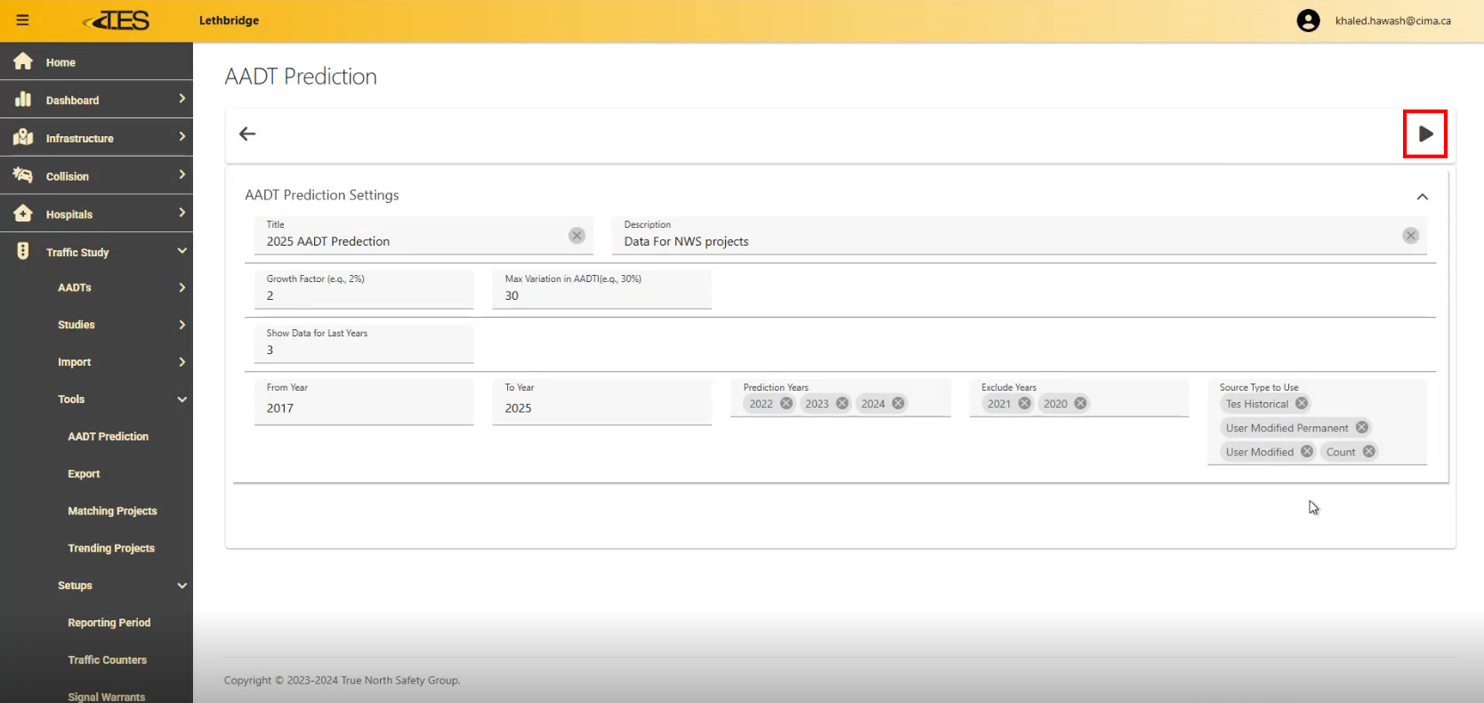Click the Growth Factor input field
The height and width of the screenshot is (703, 1484).
(364, 295)
